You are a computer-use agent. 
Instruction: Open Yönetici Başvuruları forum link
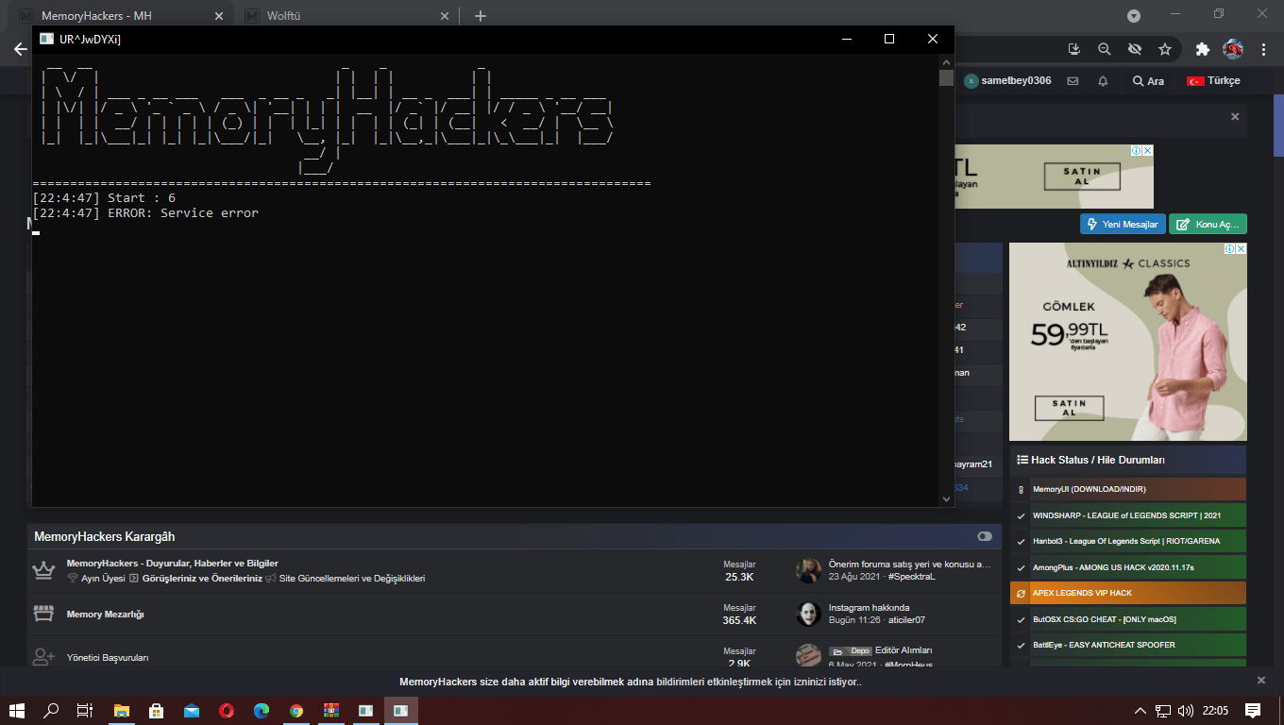[108, 658]
